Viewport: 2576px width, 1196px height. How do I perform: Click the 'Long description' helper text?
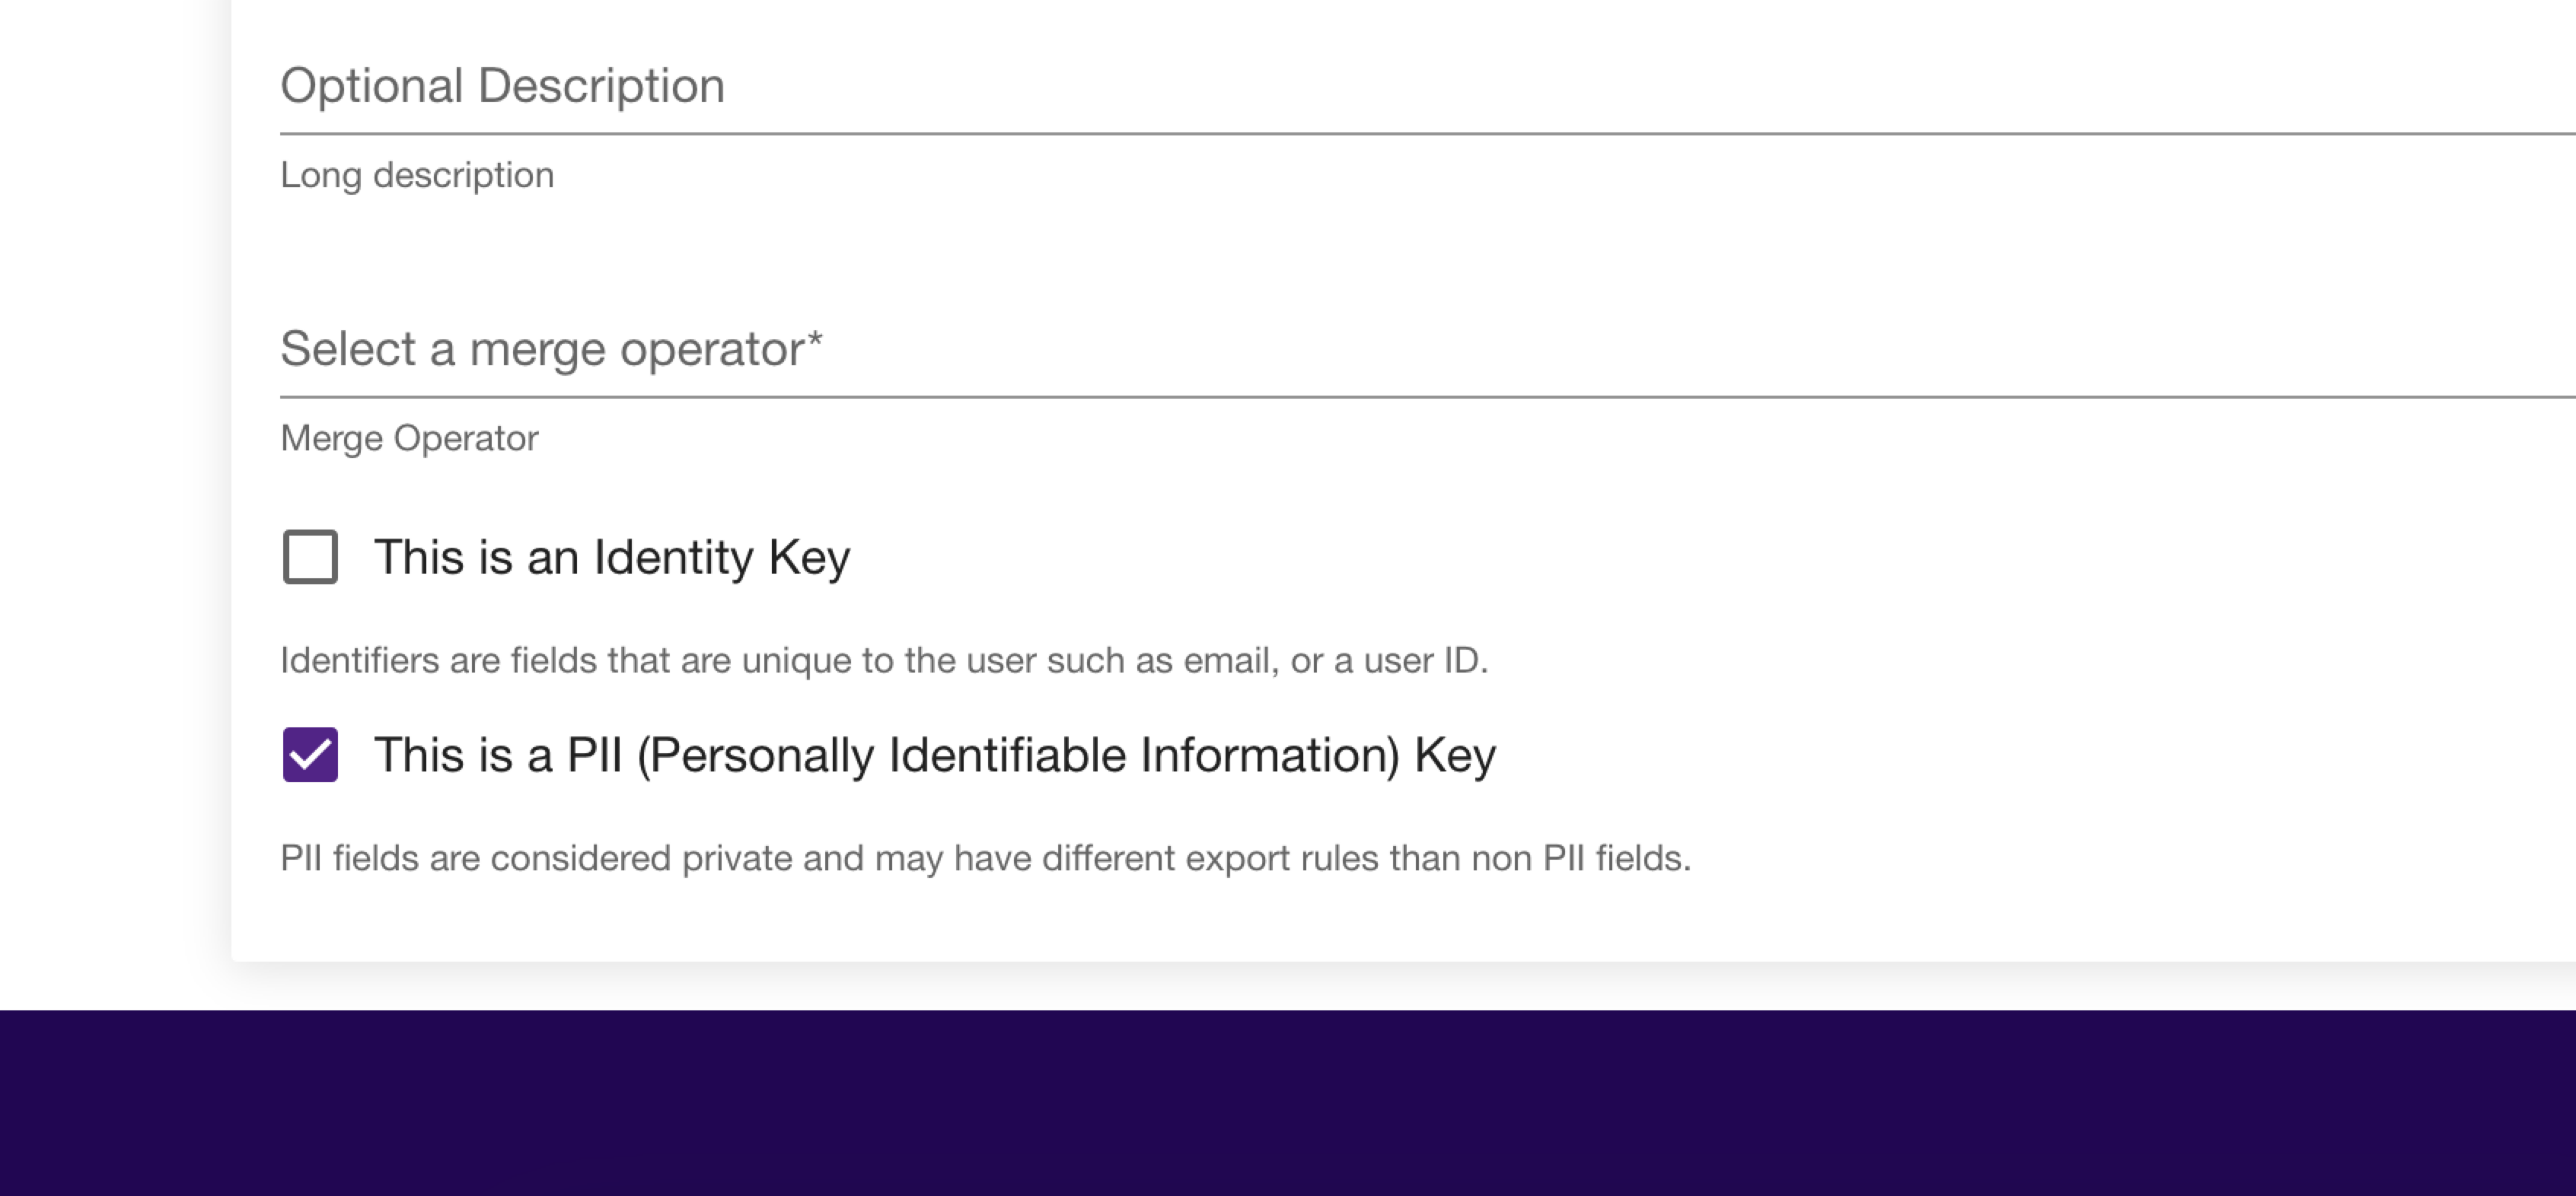[417, 176]
